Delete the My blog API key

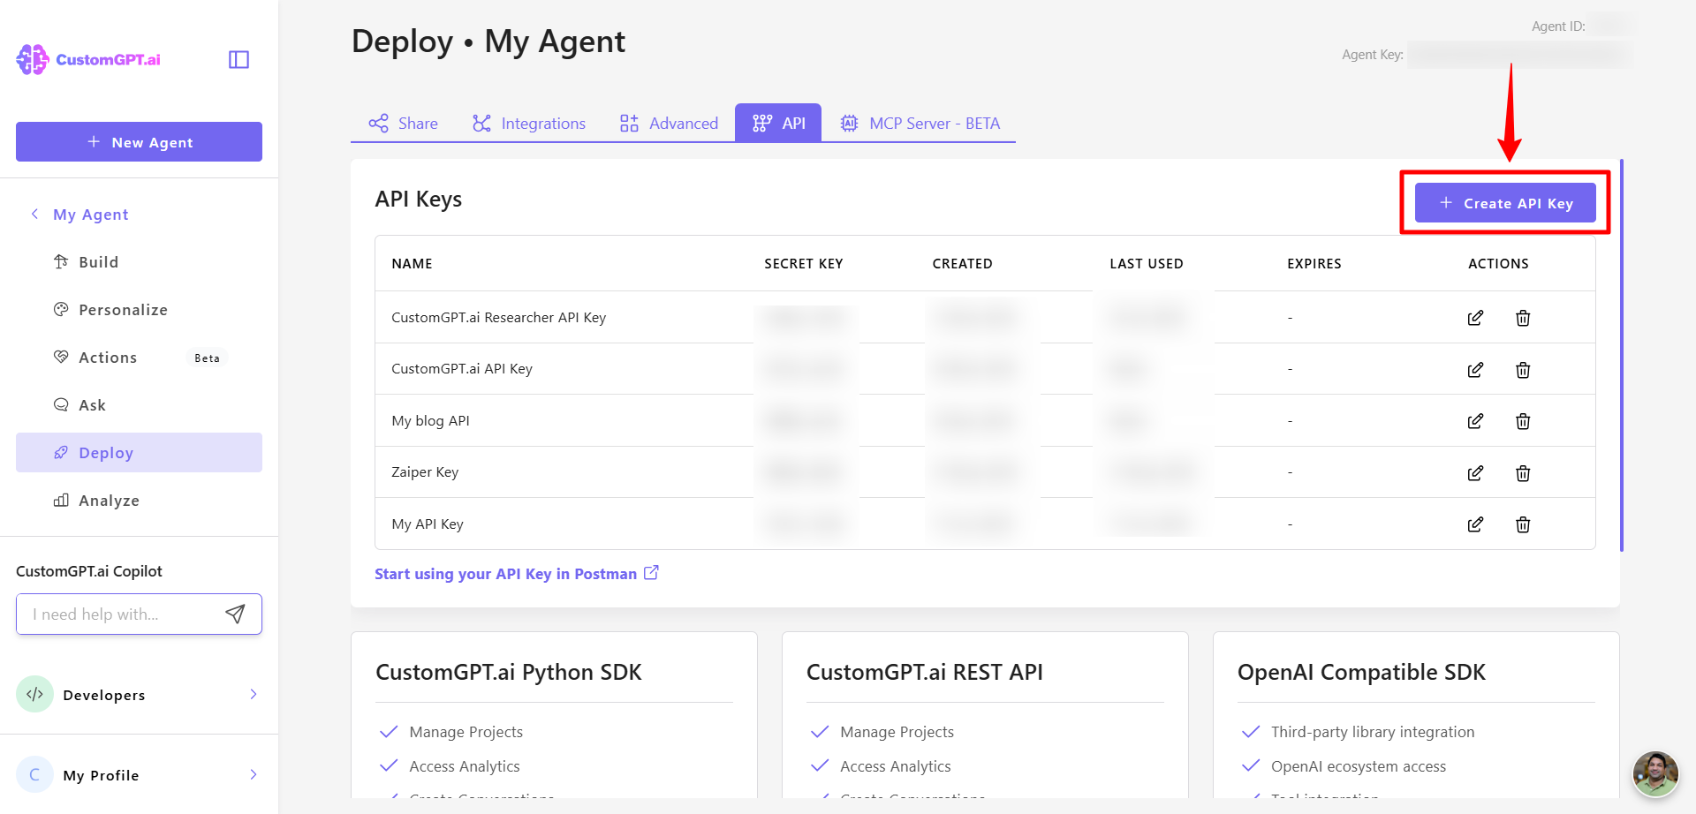tap(1523, 421)
